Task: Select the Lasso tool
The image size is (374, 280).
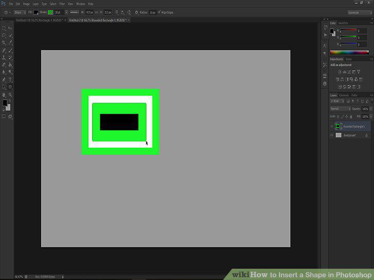Action: pos(4,35)
